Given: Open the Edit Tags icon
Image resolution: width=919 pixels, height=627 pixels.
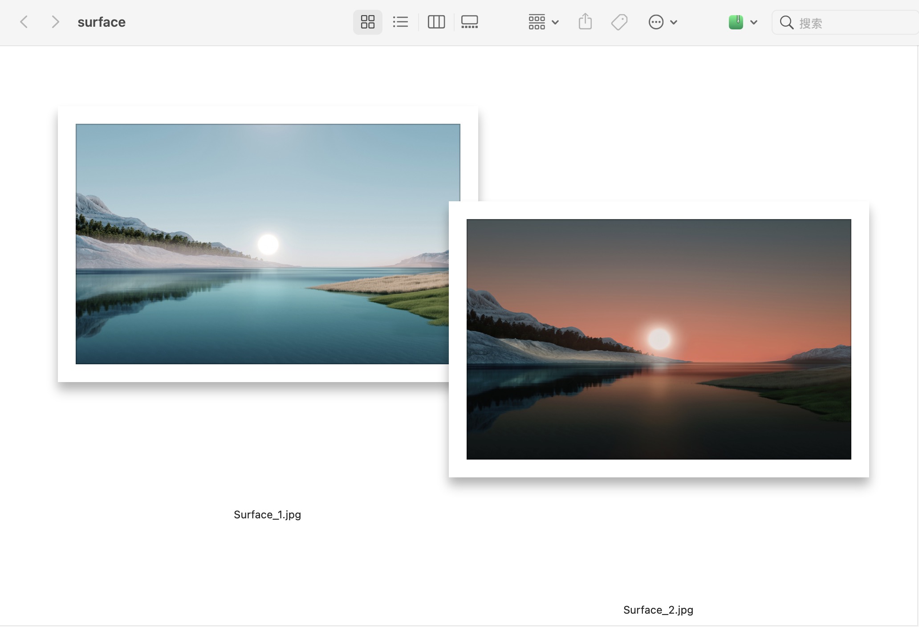Looking at the screenshot, I should [x=619, y=22].
